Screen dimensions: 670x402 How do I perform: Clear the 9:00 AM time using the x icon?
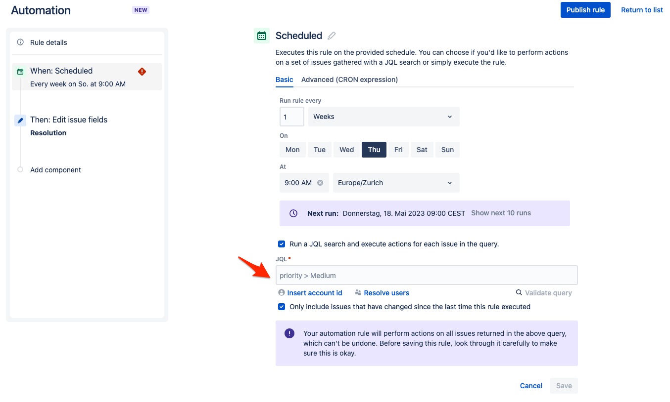click(320, 182)
